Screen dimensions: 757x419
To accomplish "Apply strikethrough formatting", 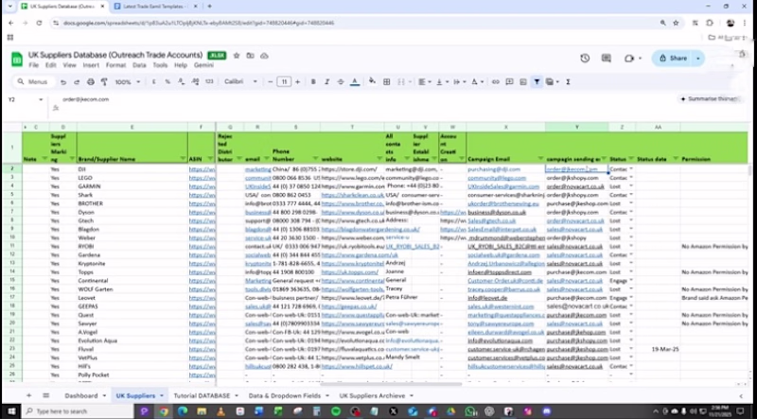I will coord(341,82).
